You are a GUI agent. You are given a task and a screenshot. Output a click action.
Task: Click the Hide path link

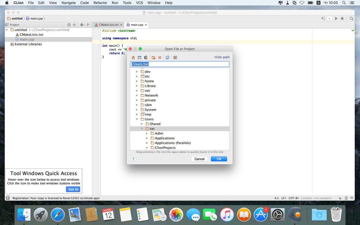(222, 57)
